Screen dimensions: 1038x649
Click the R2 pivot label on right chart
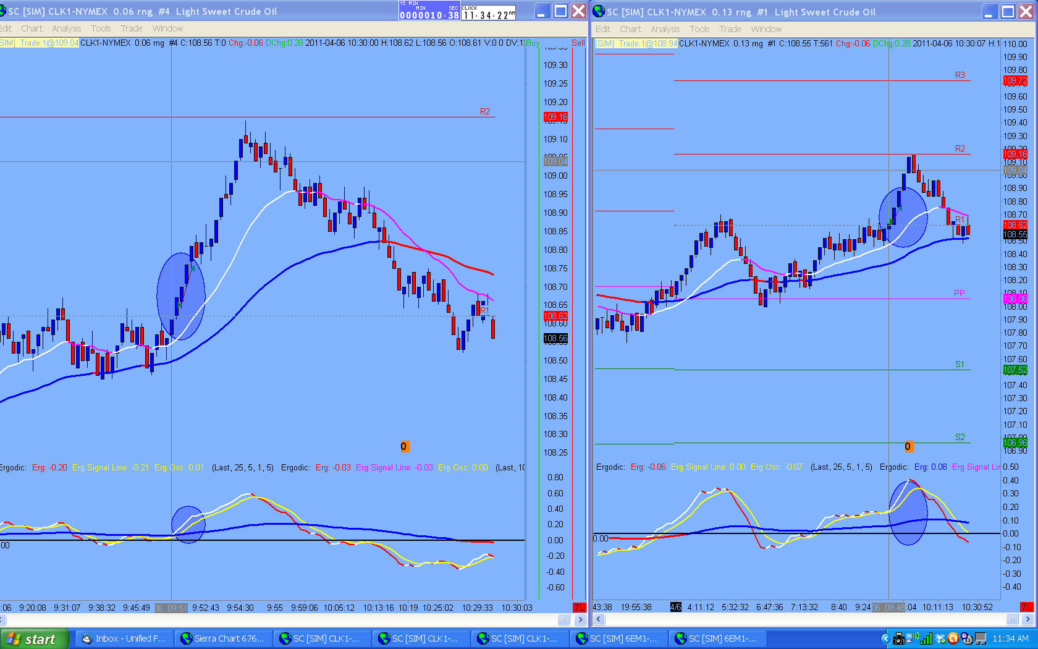tap(960, 148)
